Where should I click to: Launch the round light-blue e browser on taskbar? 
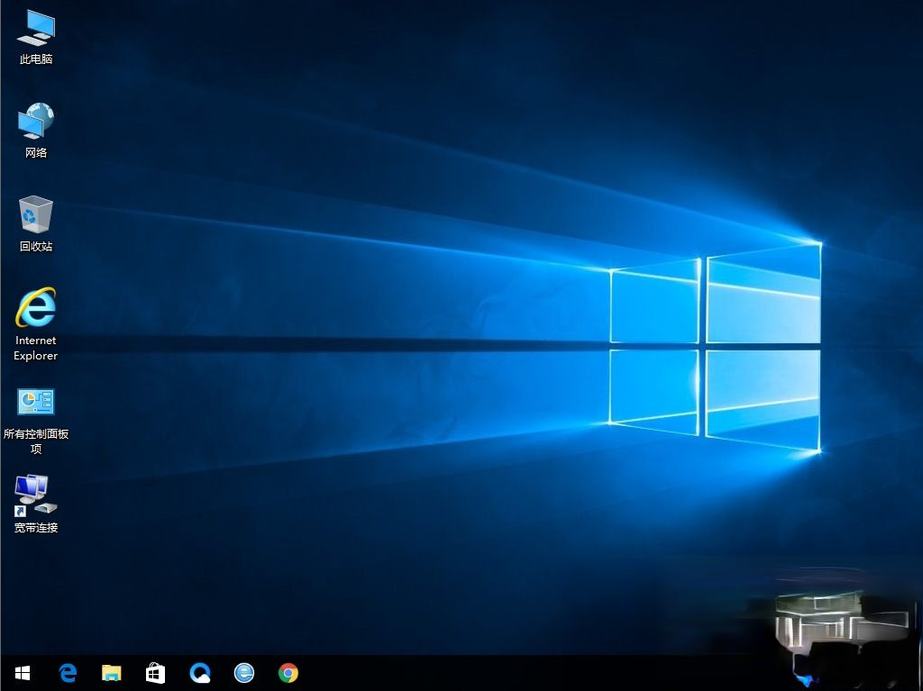click(244, 673)
